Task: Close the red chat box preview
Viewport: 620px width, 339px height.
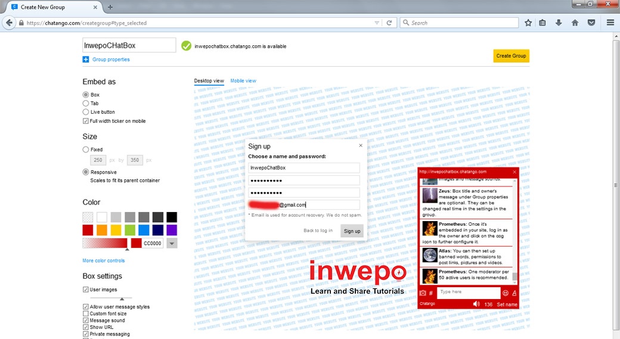Action: pyautogui.click(x=514, y=172)
